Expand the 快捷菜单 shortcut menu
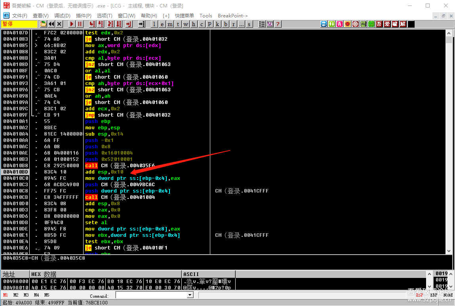This screenshot has width=455, height=306. 185,16
